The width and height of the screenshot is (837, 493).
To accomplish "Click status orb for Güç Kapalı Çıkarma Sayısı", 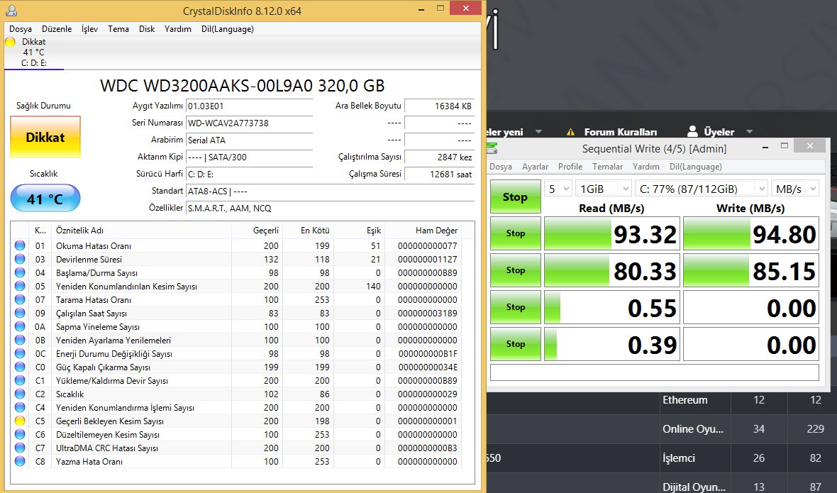I will [20, 367].
